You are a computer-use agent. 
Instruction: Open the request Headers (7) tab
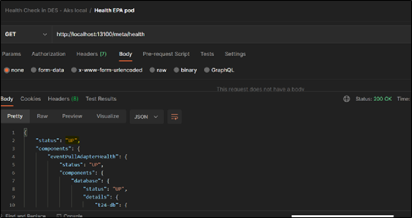pyautogui.click(x=91, y=54)
